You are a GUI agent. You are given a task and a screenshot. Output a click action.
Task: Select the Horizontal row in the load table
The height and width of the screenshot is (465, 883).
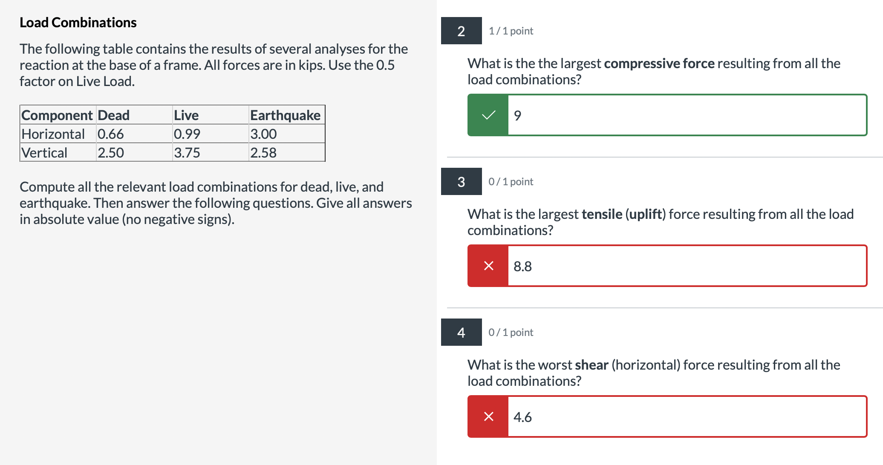[x=53, y=134]
